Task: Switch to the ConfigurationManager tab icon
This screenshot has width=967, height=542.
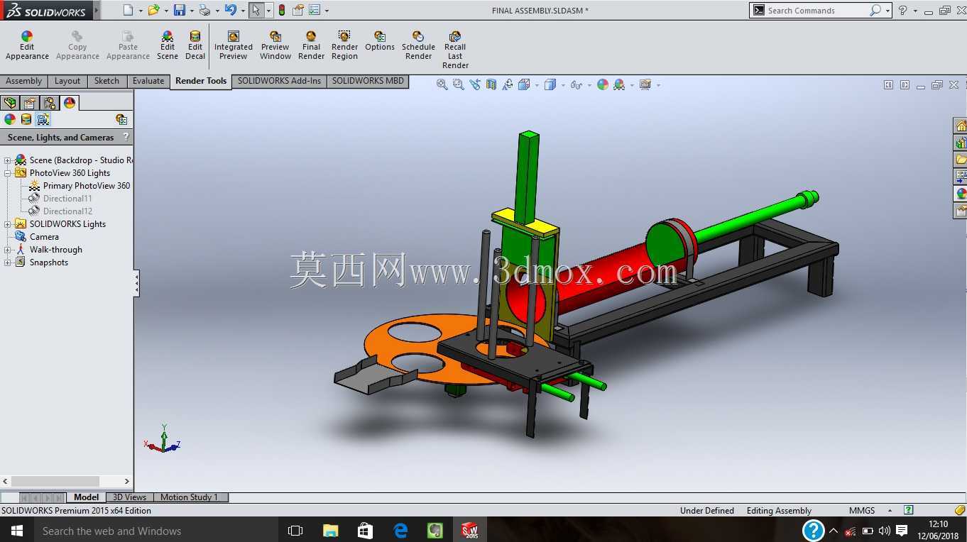Action: (x=50, y=103)
